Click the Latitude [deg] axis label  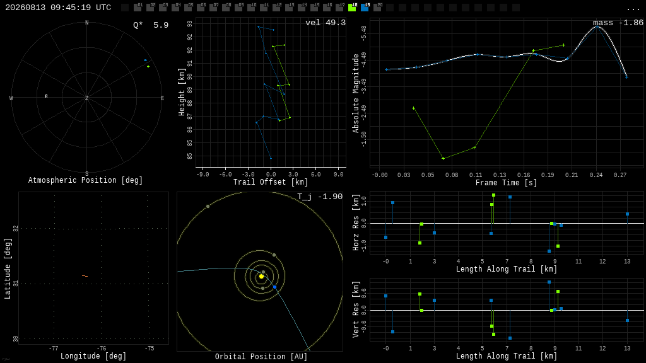point(8,268)
